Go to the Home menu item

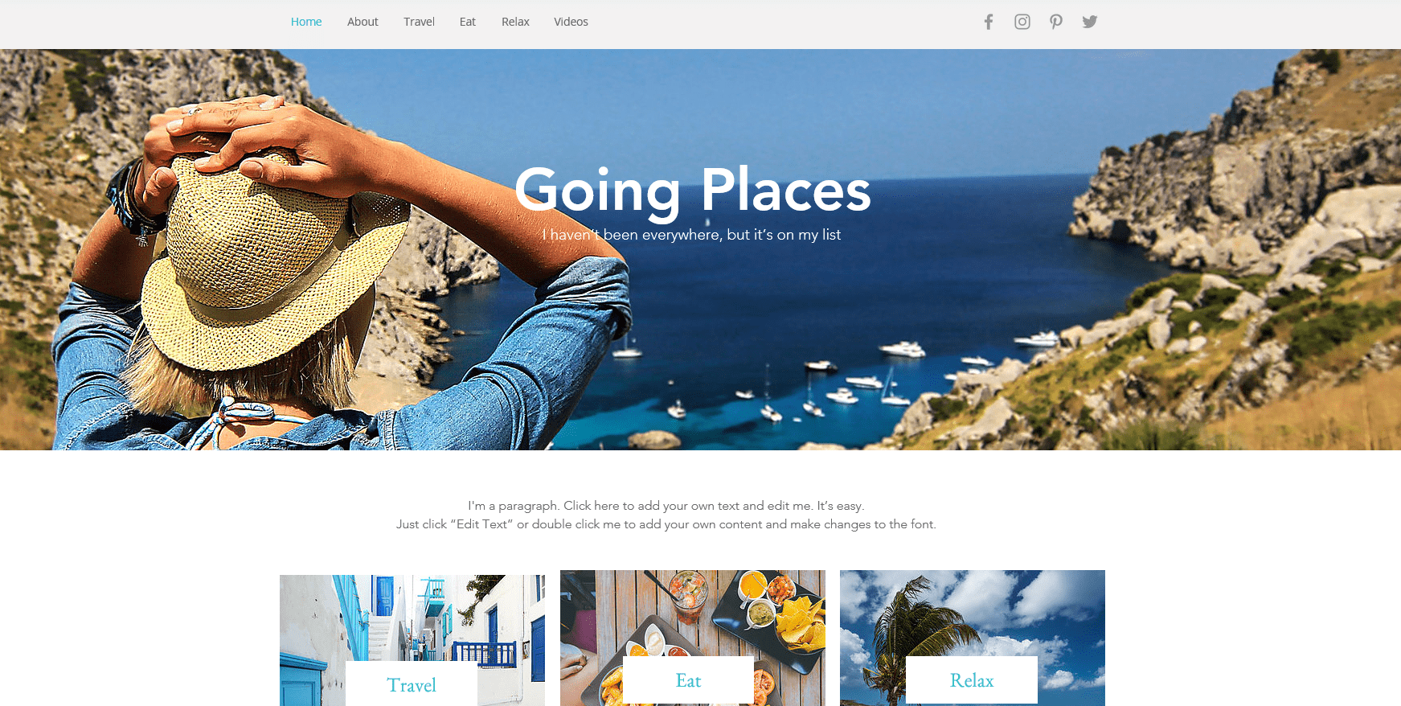coord(306,22)
